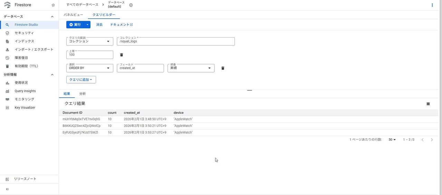Collapse the データベース sidebar section
442x195 pixels.
(52, 17)
